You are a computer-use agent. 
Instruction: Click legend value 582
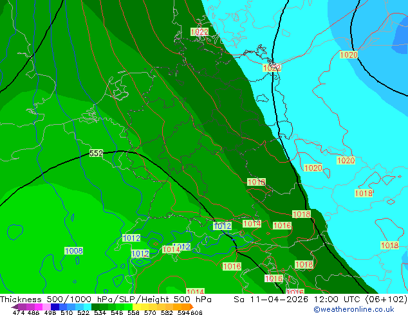[167, 312]
